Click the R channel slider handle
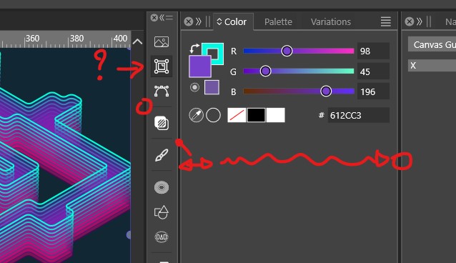This screenshot has height=263, width=456. coord(287,51)
